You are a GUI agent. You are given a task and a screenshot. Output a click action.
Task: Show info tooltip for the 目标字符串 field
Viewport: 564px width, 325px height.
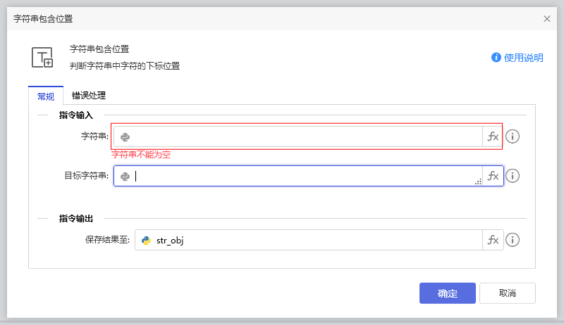point(513,176)
